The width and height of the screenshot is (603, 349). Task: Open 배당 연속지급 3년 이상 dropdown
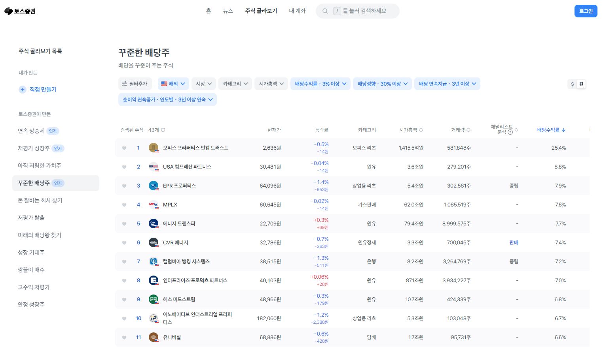point(448,84)
